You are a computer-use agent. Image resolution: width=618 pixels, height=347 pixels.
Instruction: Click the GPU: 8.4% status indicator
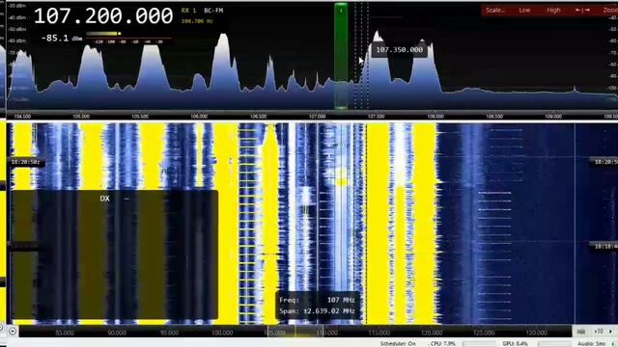pos(515,344)
